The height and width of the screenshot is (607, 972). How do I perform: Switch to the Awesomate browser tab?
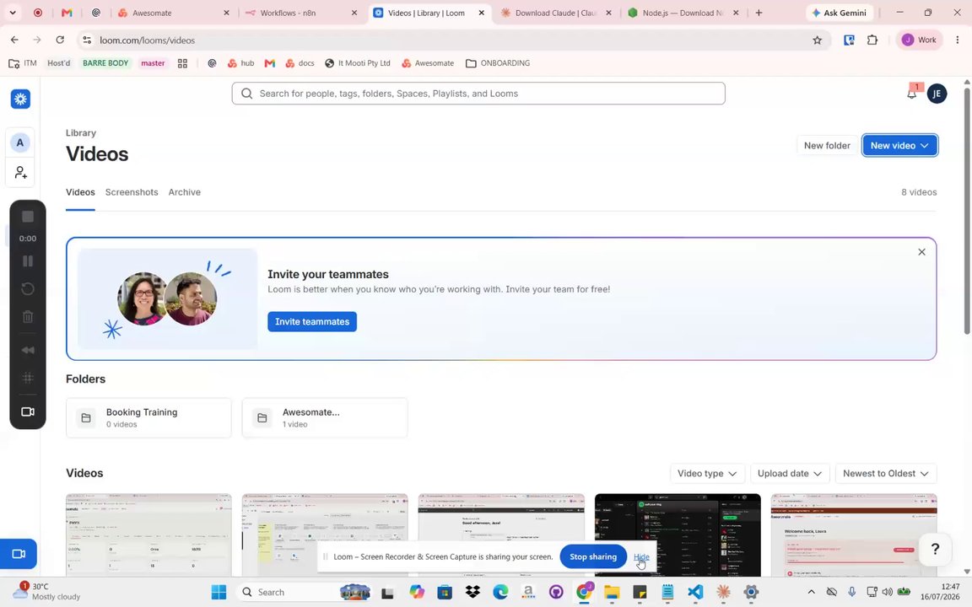coord(174,13)
